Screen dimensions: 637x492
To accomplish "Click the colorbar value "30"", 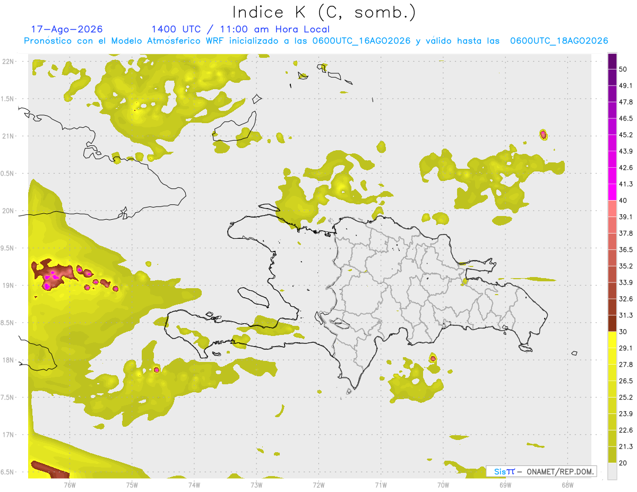I will (x=623, y=332).
